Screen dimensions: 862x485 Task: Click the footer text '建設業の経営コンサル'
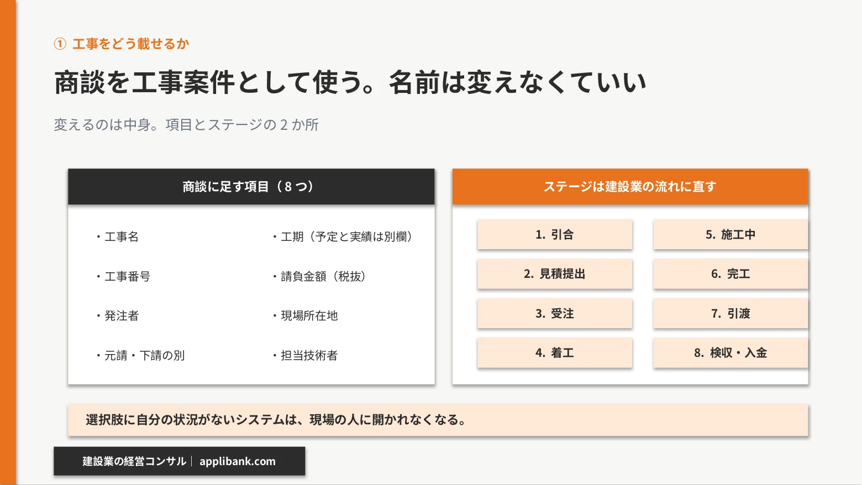tap(134, 461)
